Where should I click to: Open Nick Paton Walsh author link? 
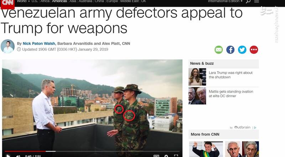click(x=39, y=44)
